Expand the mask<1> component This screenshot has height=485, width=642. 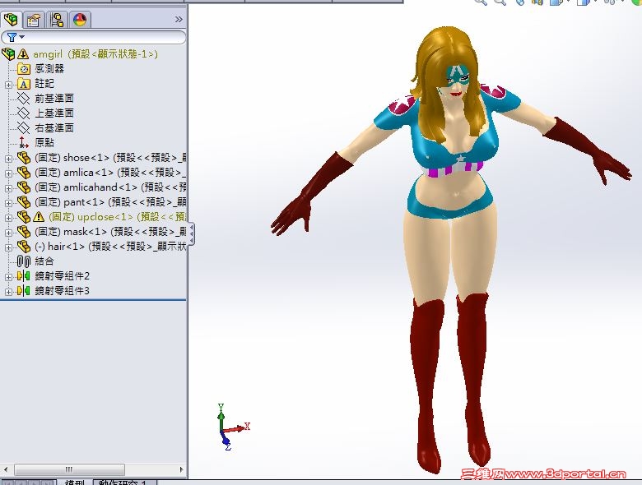[8, 233]
